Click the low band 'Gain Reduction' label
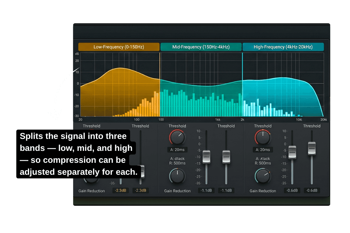Screen dimensions: 350x233 tap(92, 191)
